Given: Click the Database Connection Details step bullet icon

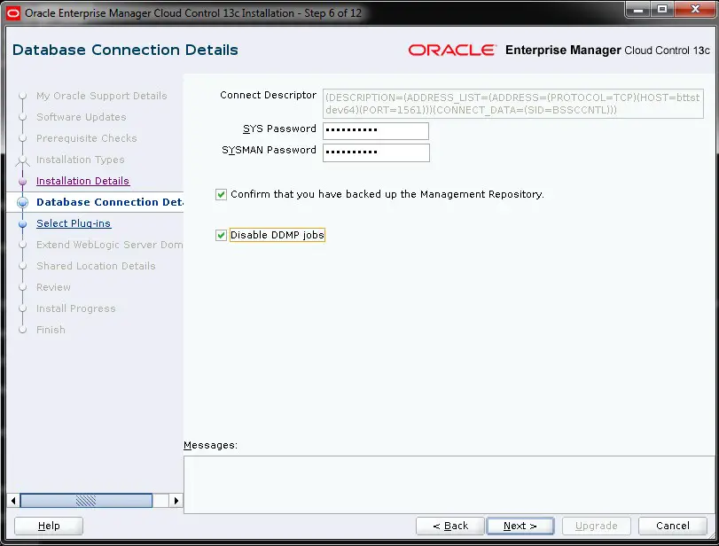Looking at the screenshot, I should point(22,202).
